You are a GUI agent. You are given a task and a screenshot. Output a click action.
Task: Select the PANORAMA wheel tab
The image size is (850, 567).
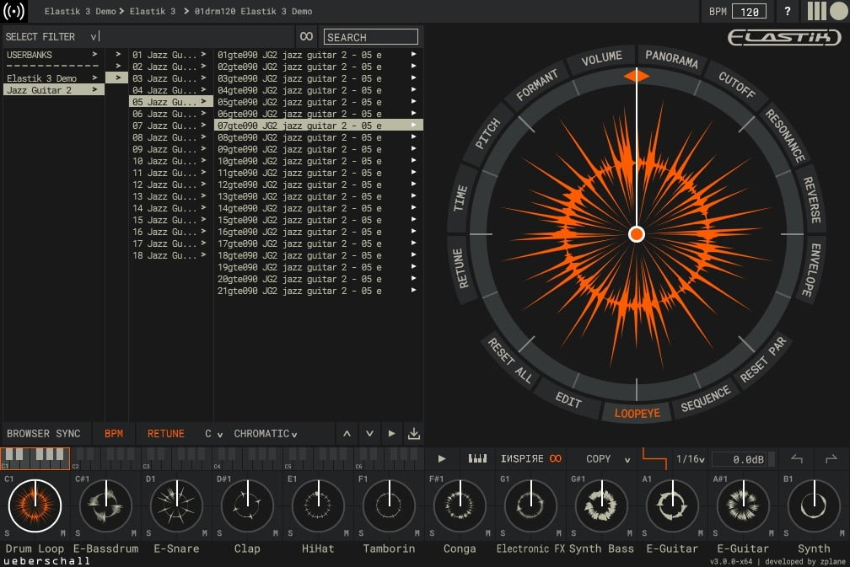tap(671, 58)
